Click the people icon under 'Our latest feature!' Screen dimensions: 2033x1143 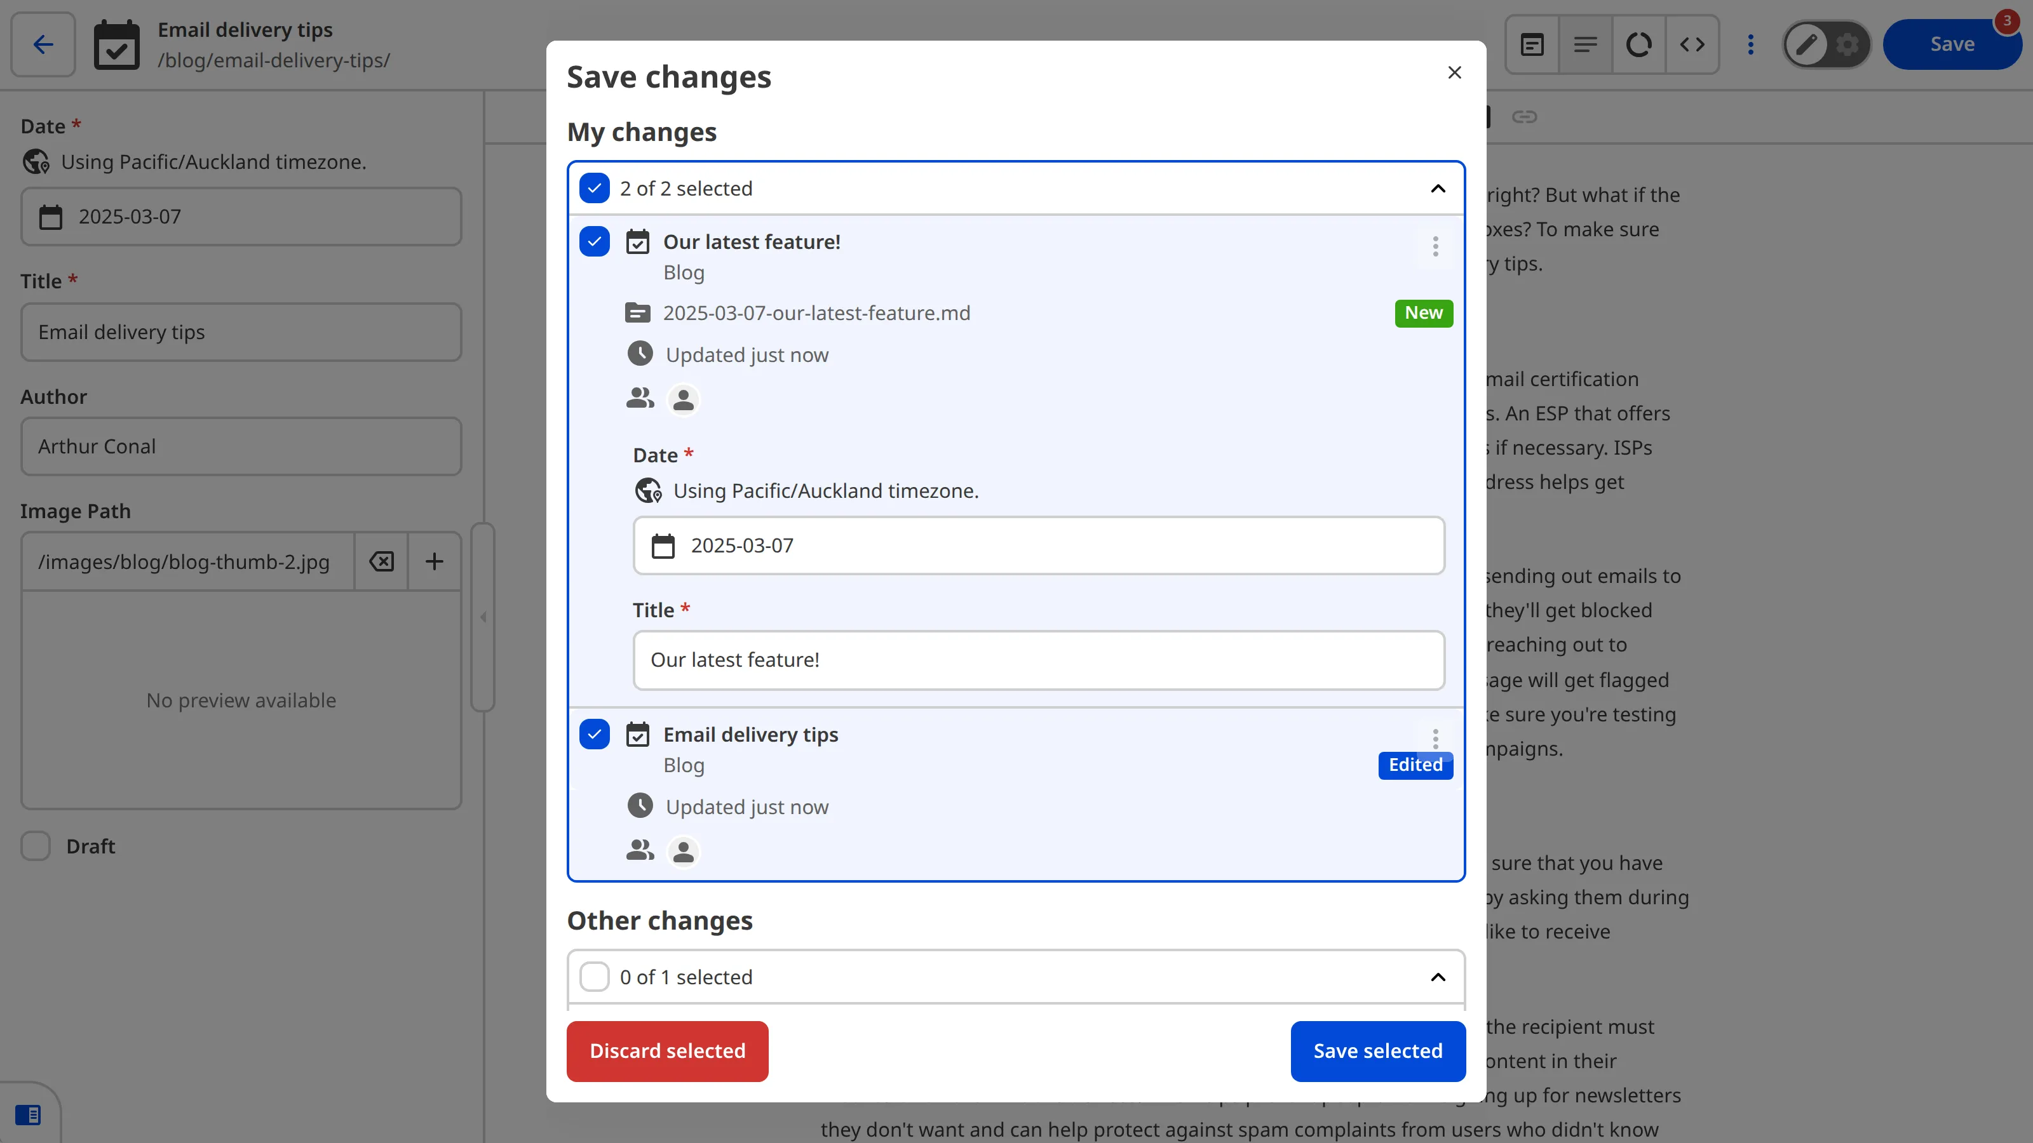pos(640,398)
